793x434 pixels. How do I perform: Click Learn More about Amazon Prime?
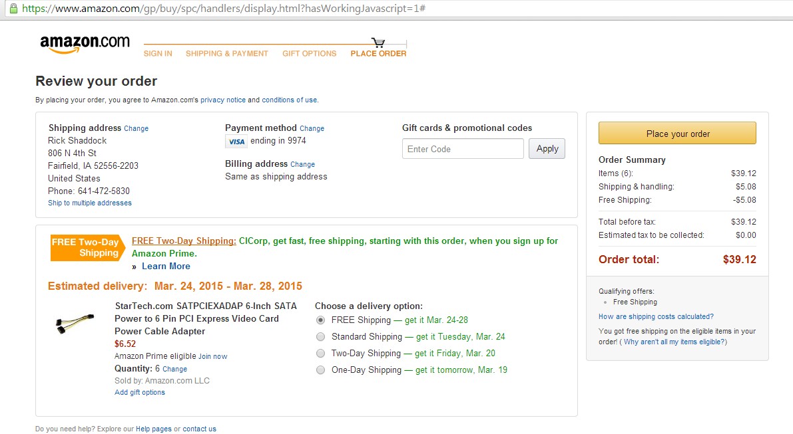[x=166, y=267]
